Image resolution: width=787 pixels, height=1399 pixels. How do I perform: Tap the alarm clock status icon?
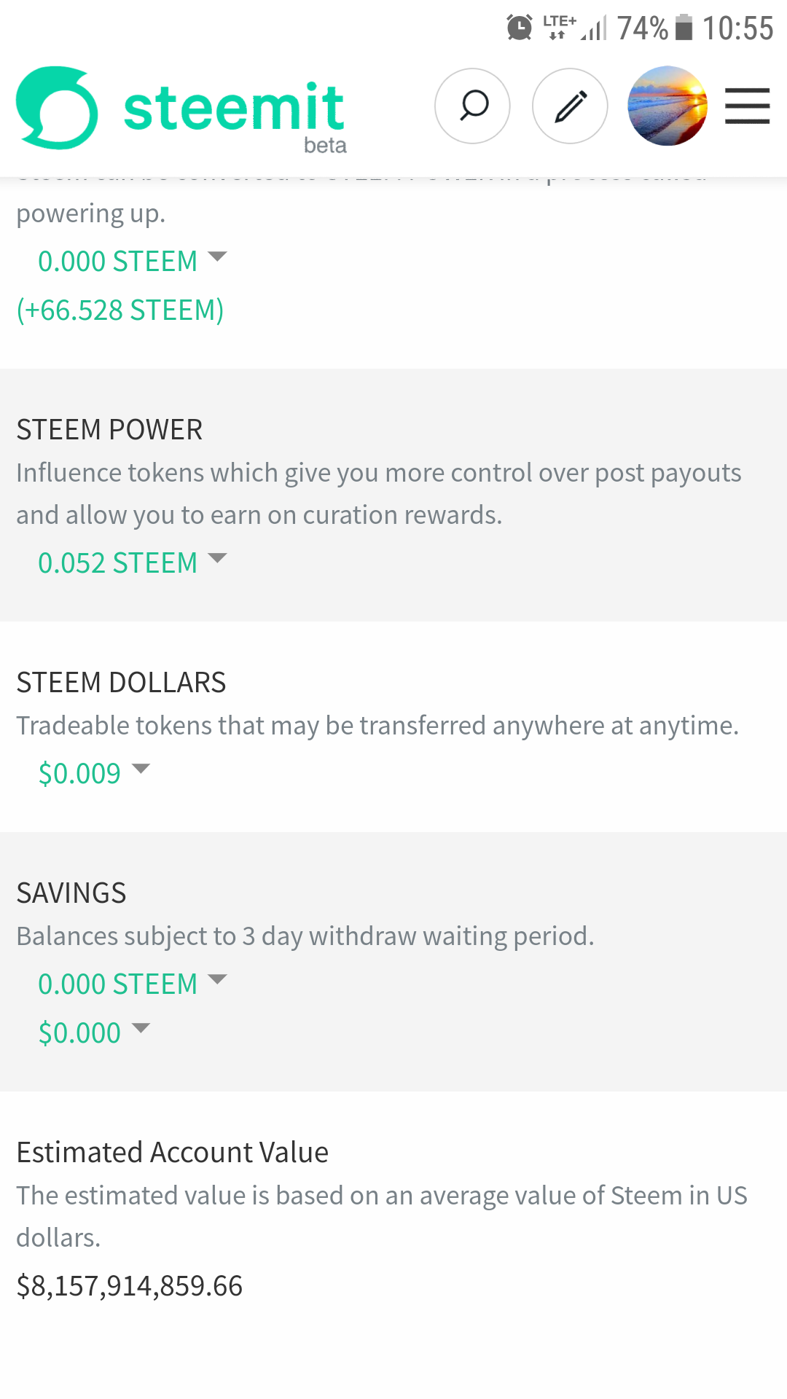(520, 28)
